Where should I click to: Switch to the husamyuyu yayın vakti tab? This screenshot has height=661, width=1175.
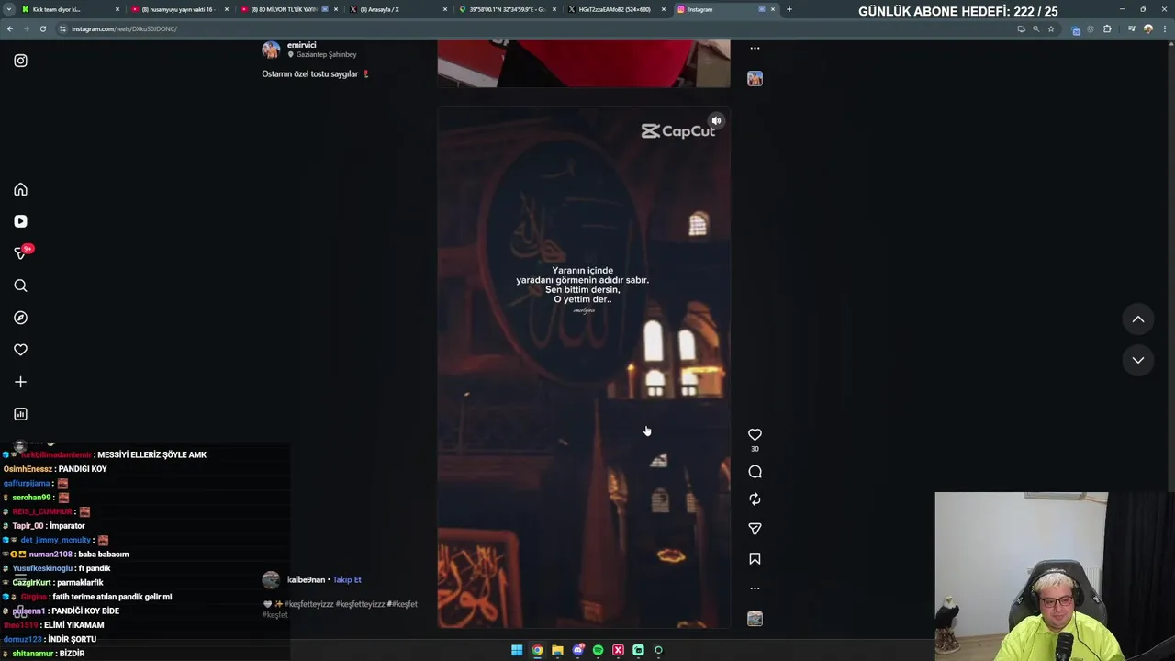[x=179, y=9]
